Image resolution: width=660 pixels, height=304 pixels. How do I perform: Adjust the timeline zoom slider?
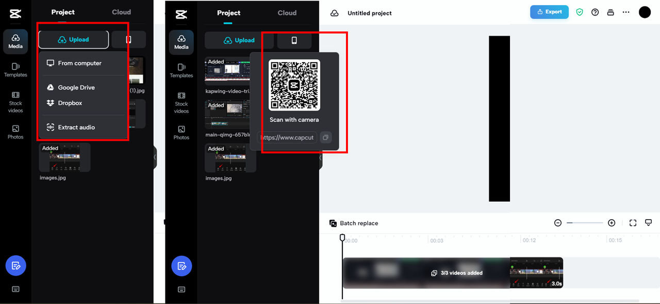click(x=585, y=223)
